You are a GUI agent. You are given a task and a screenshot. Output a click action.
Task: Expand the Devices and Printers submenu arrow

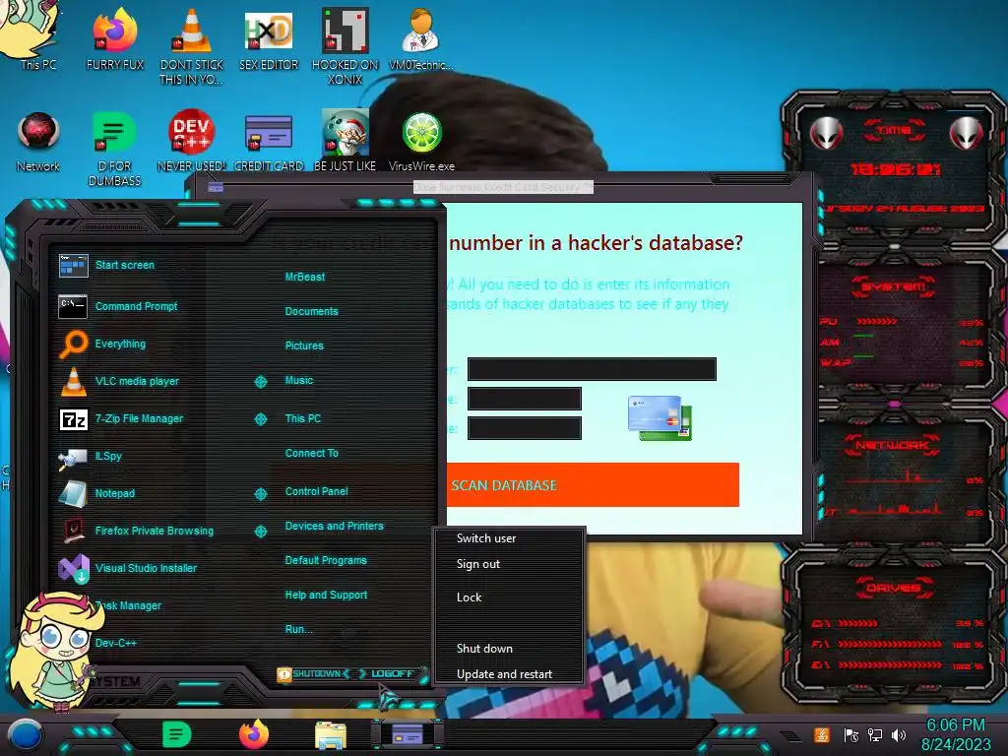coord(260,531)
